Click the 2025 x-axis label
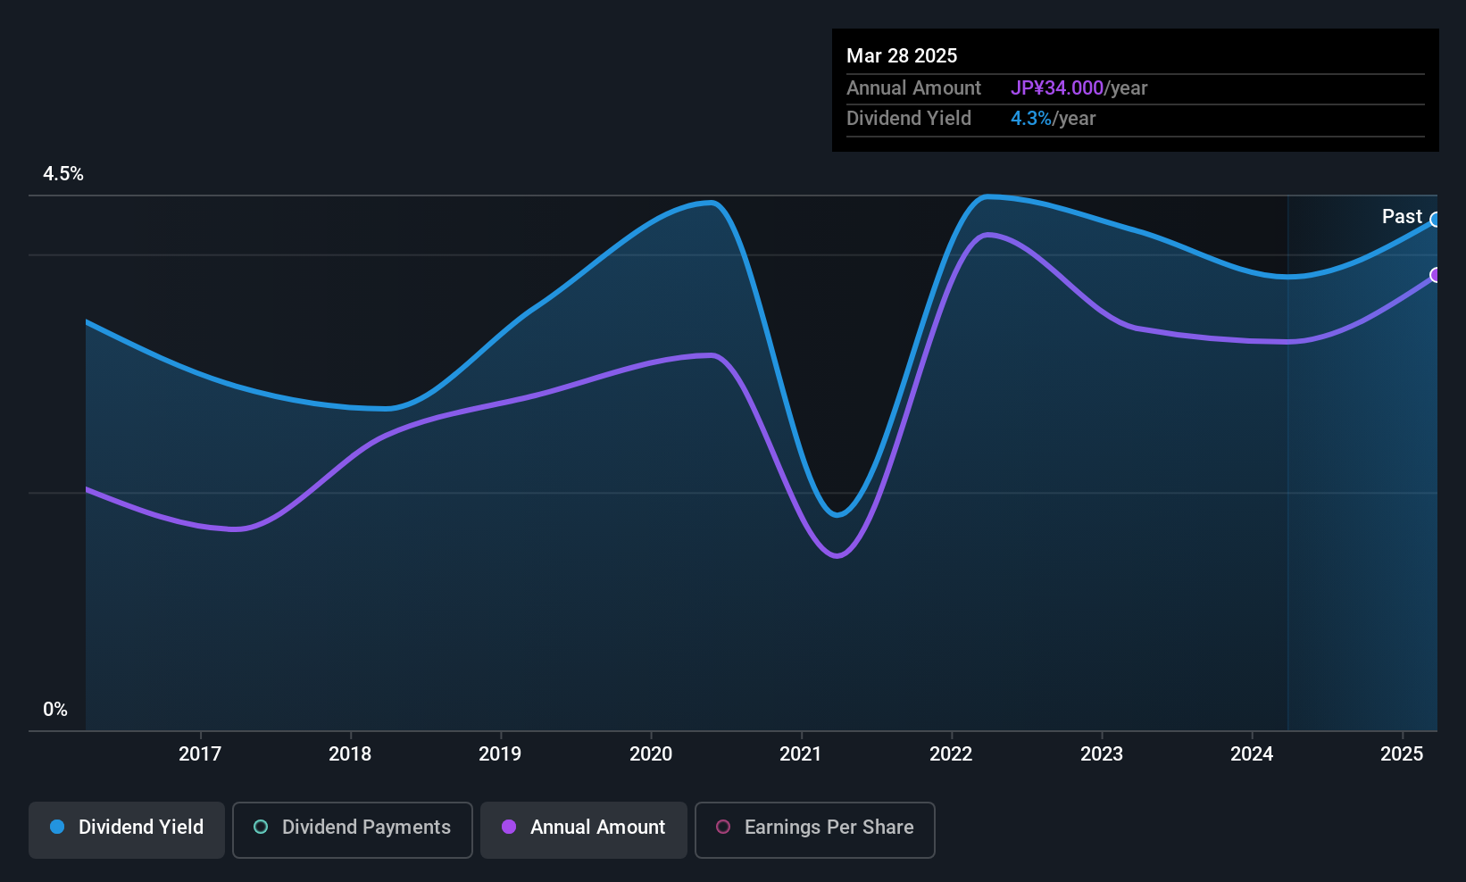Image resolution: width=1466 pixels, height=882 pixels. tap(1402, 753)
